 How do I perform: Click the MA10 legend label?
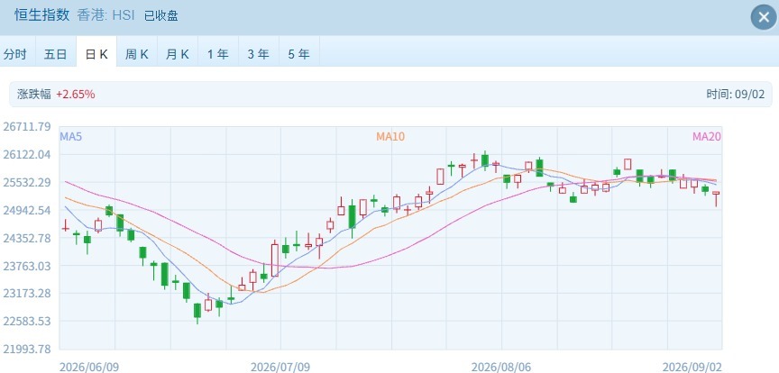[390, 136]
